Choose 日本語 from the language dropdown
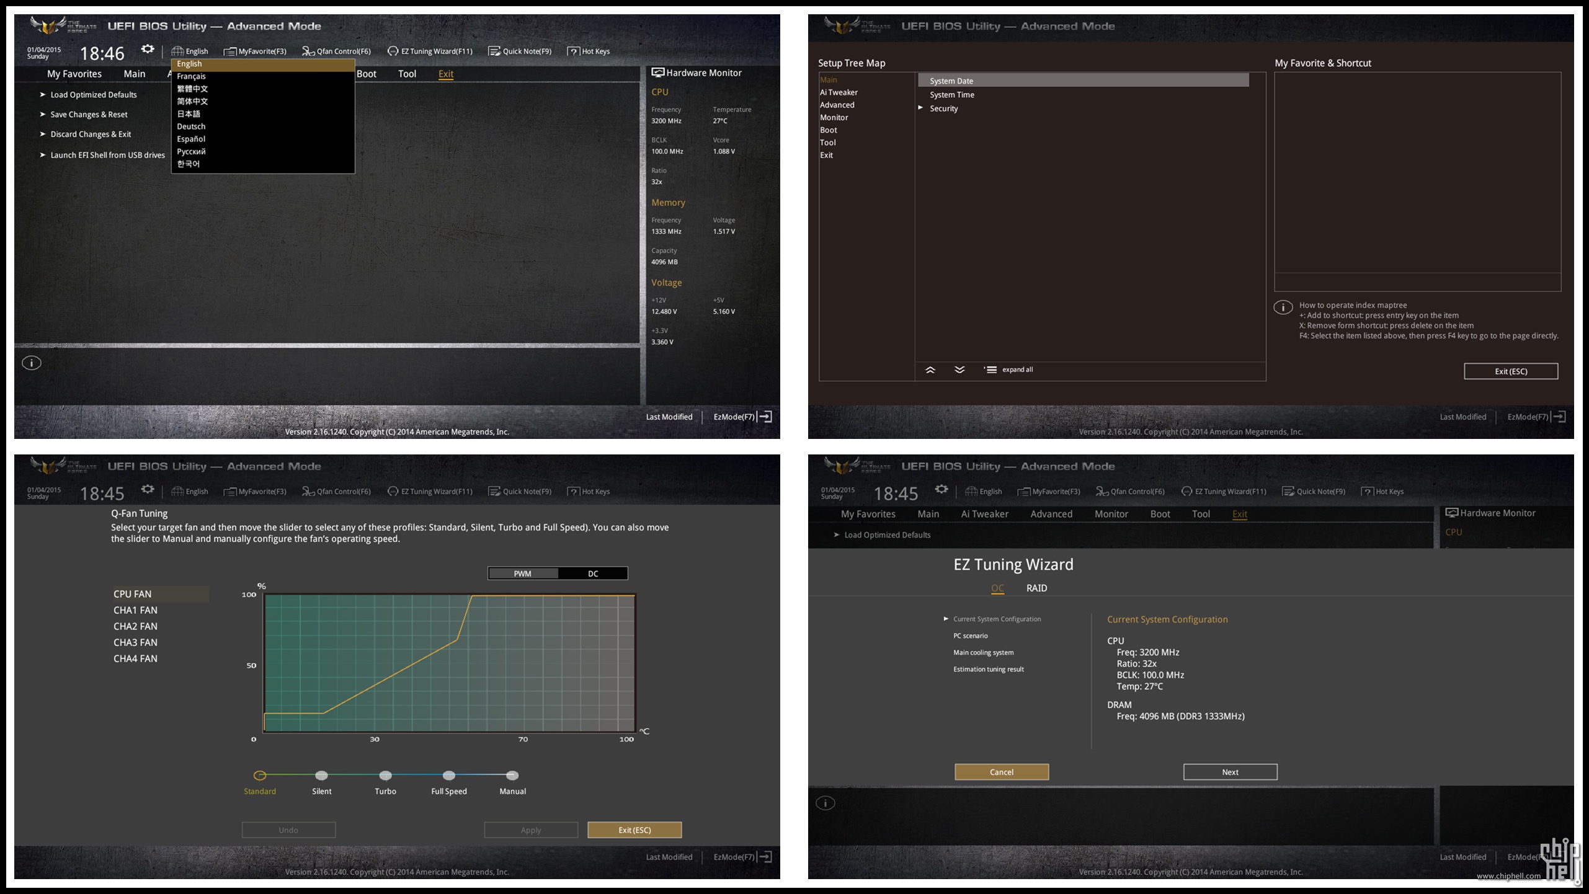The height and width of the screenshot is (894, 1589). coord(263,114)
